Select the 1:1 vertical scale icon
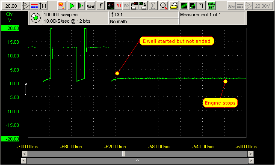This screenshot has width=275, height=165. 43,6
